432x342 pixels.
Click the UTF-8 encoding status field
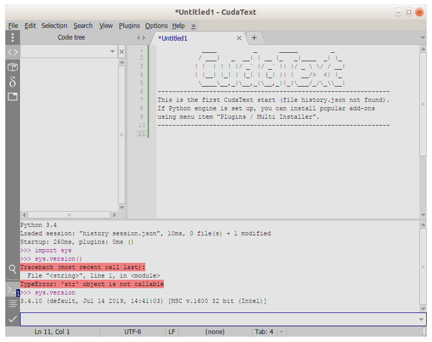132,332
